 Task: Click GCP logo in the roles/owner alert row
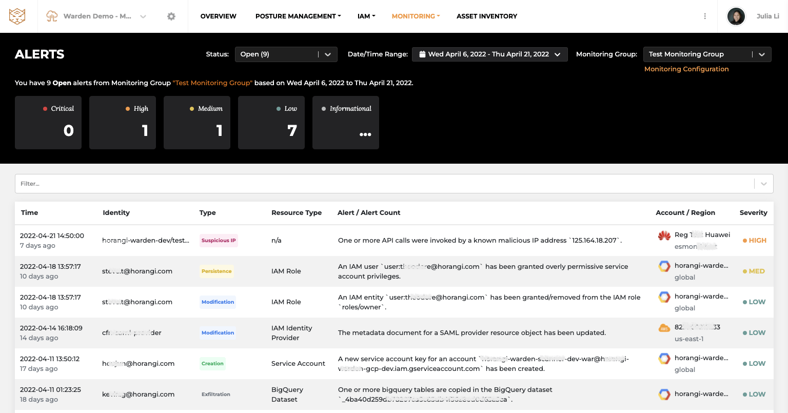664,297
